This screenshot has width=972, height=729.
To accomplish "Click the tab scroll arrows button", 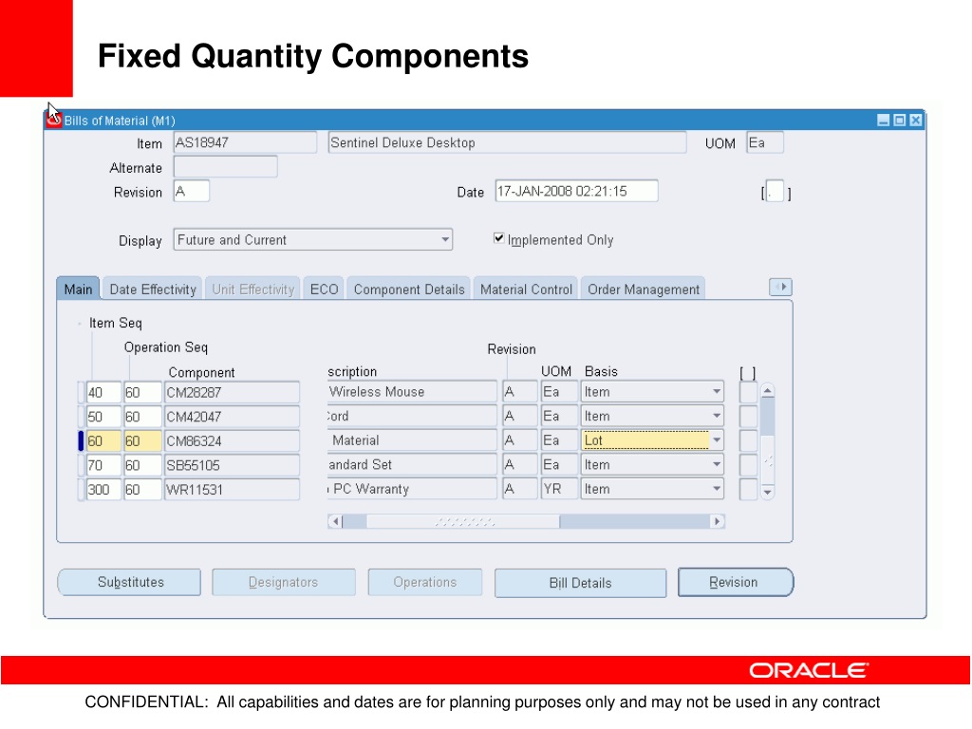I will 780,287.
